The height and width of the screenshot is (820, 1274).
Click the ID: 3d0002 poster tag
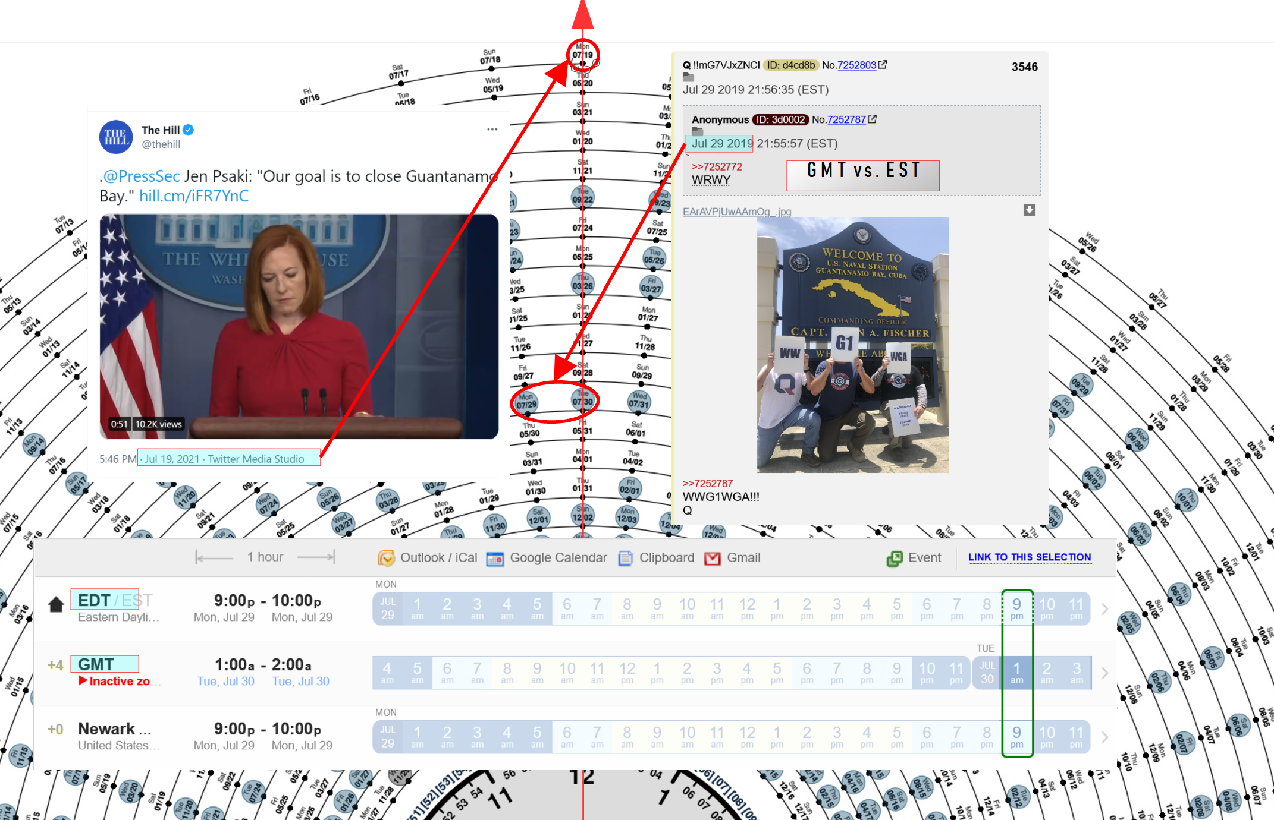tap(781, 119)
